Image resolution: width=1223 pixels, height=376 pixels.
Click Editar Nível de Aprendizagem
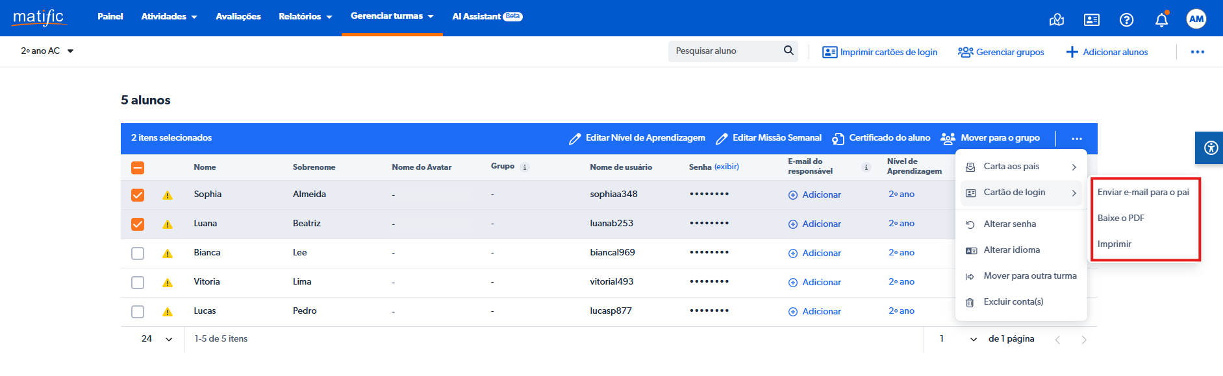[x=637, y=138]
